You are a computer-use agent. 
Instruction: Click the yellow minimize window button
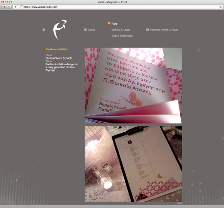pyautogui.click(x=7, y=2)
